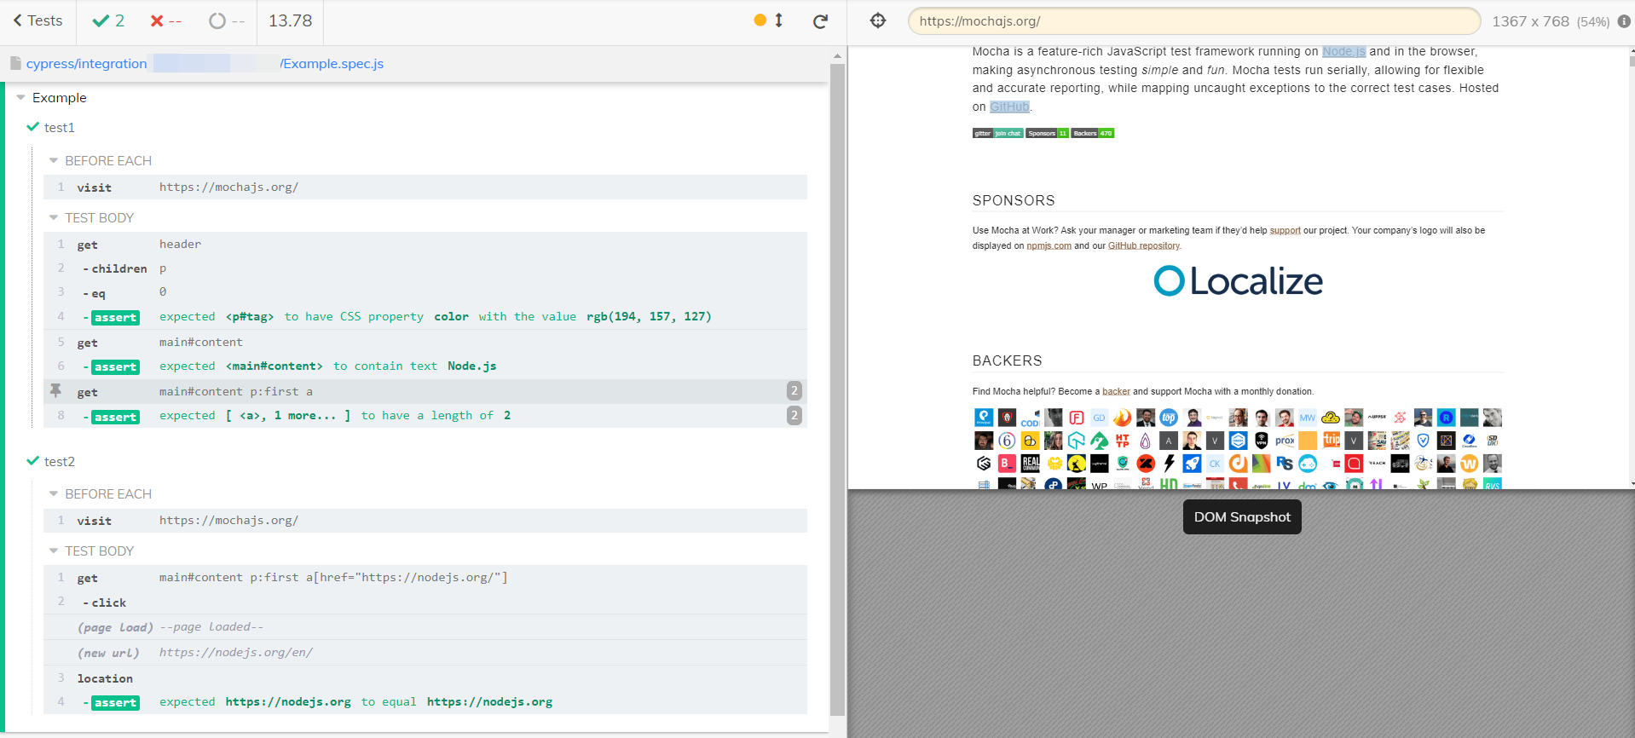Click the page load event row
The width and height of the screenshot is (1635, 738).
pyautogui.click(x=425, y=627)
